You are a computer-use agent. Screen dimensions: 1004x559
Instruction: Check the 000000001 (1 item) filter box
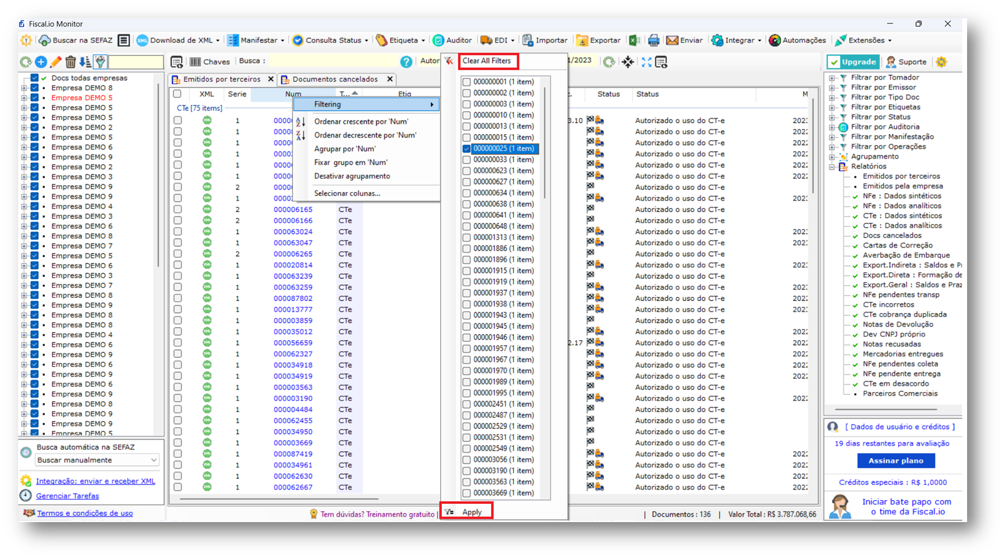(x=467, y=82)
